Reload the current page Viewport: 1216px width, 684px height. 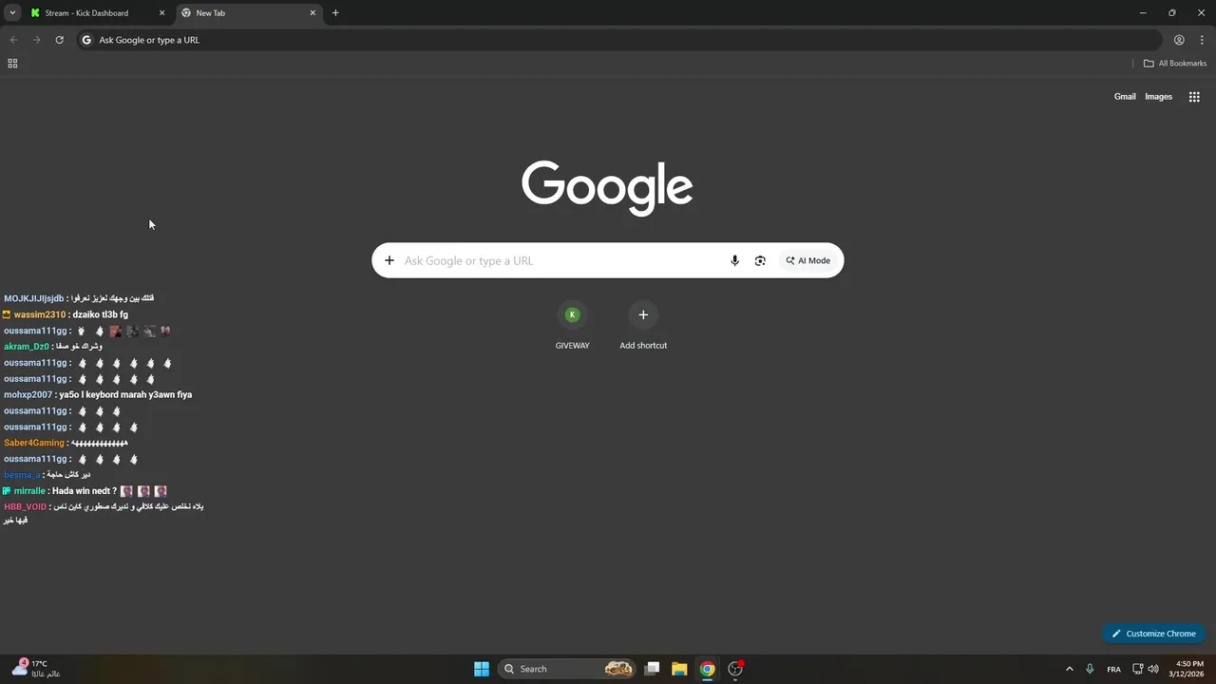click(59, 40)
